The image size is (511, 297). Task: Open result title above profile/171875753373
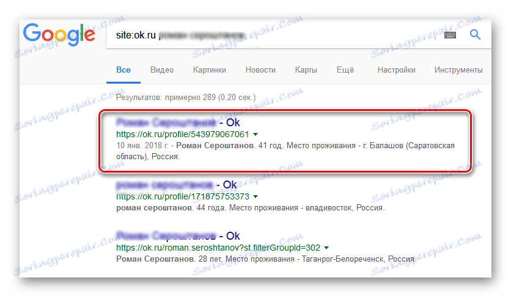pos(176,185)
